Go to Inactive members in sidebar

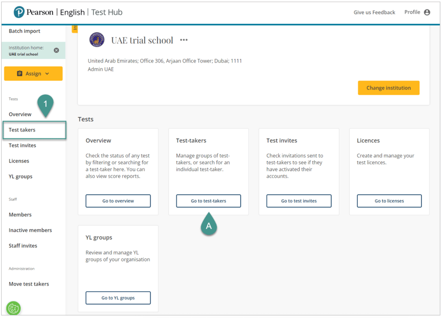[x=30, y=230]
